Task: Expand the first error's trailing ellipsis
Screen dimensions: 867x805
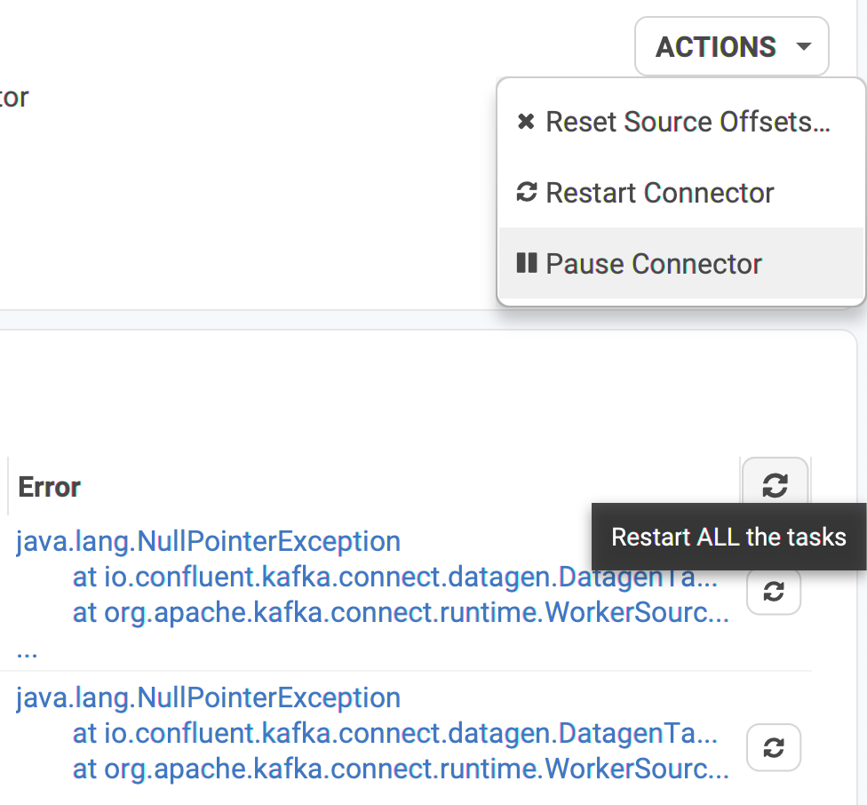Action: (x=27, y=653)
